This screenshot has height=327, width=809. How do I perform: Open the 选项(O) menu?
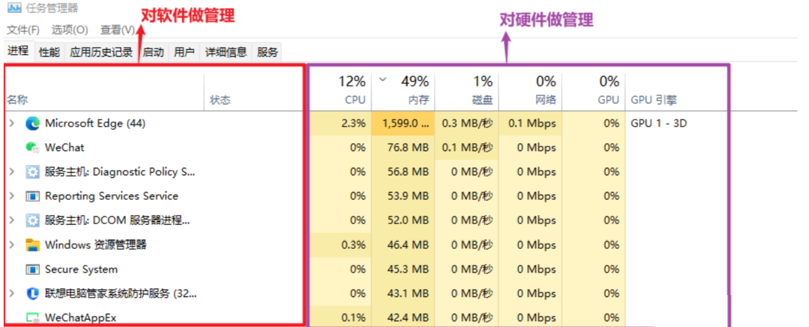pos(69,30)
